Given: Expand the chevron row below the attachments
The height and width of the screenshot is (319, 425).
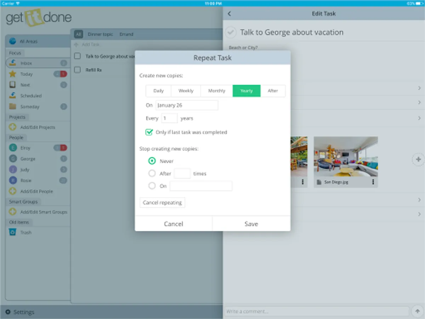Looking at the screenshot, I should pos(420,200).
